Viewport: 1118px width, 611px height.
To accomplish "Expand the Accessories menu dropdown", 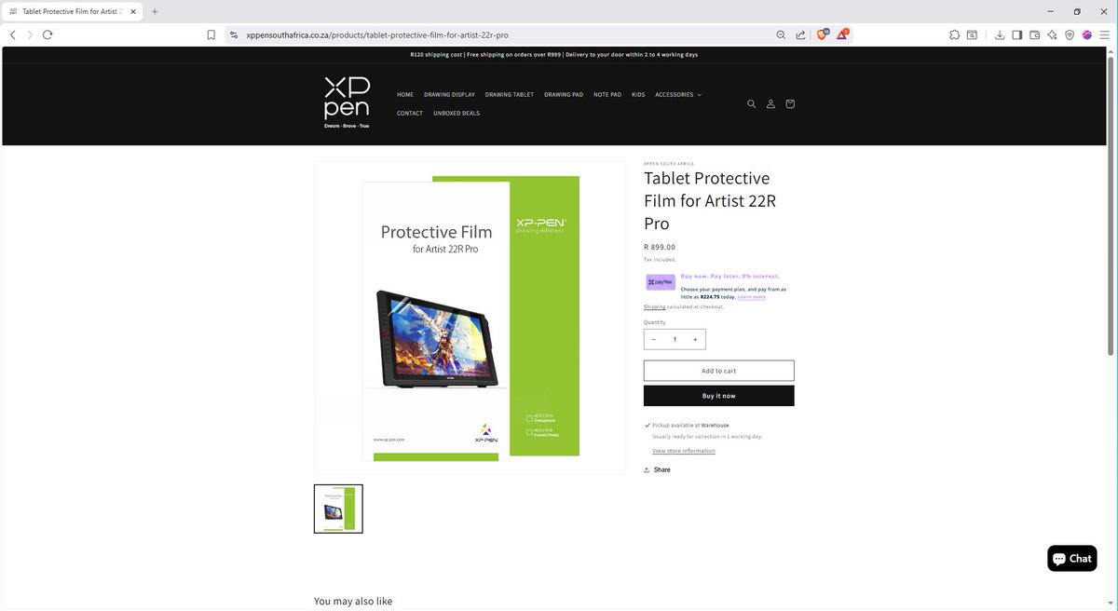I will (678, 94).
